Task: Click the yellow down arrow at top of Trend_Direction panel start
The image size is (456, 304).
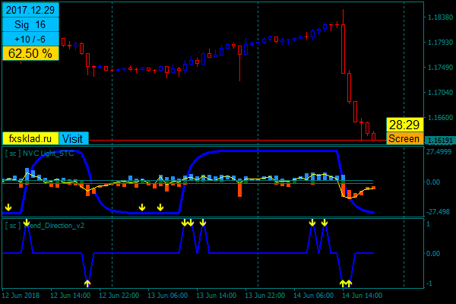Action: (27, 223)
